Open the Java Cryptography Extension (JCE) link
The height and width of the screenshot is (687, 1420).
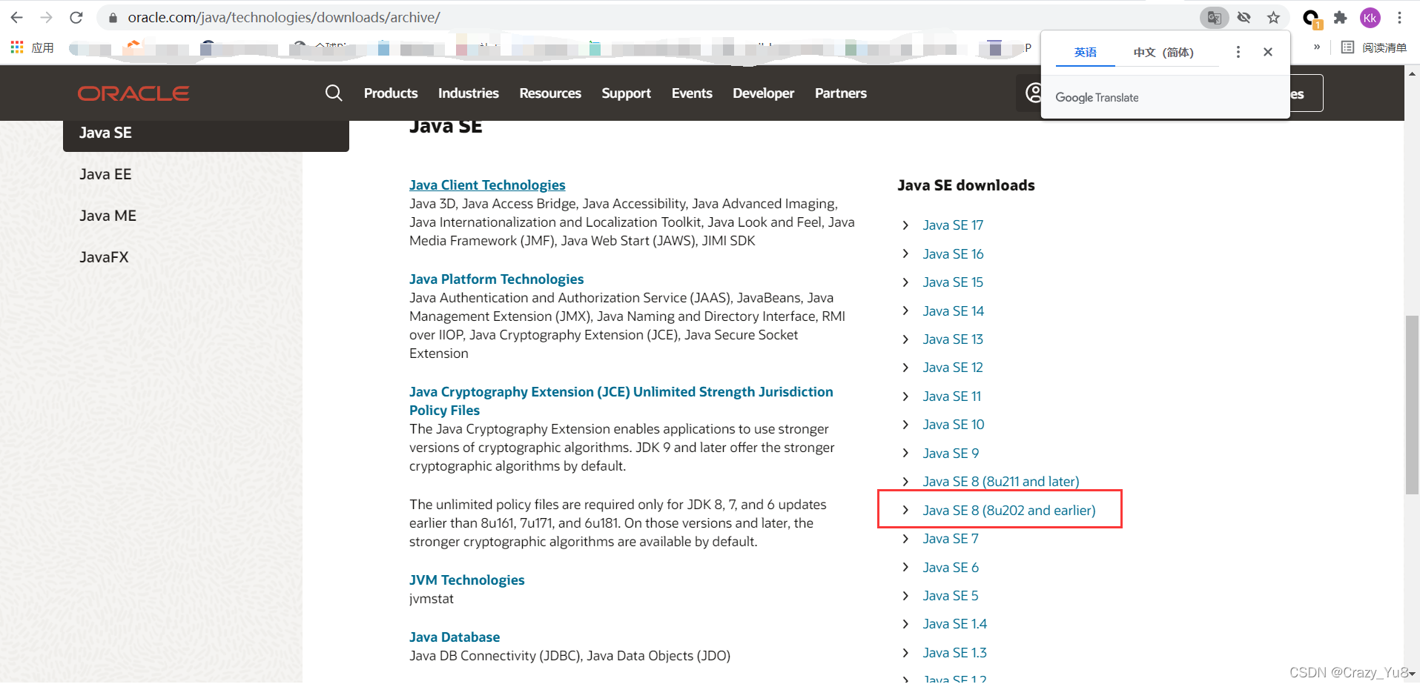click(621, 401)
